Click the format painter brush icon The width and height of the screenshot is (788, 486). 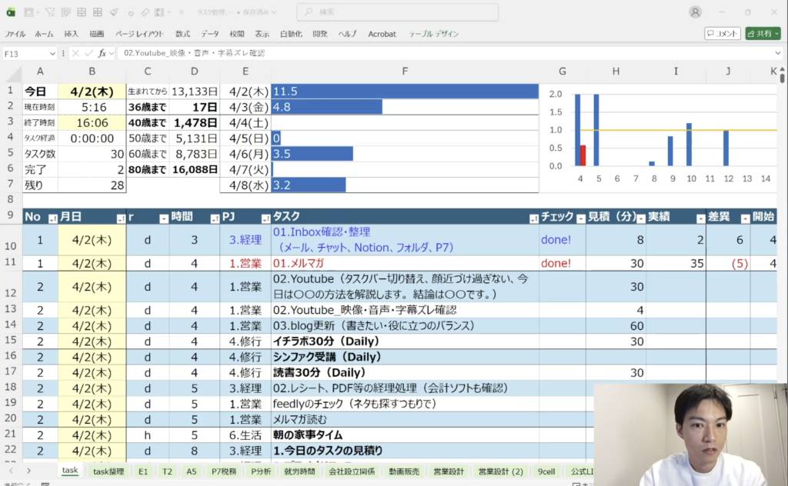(114, 12)
